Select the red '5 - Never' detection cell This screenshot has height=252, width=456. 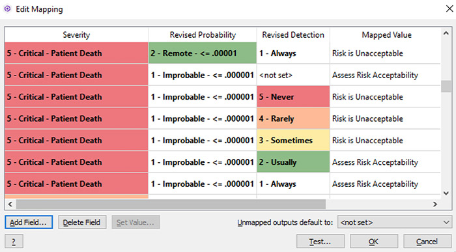(293, 96)
